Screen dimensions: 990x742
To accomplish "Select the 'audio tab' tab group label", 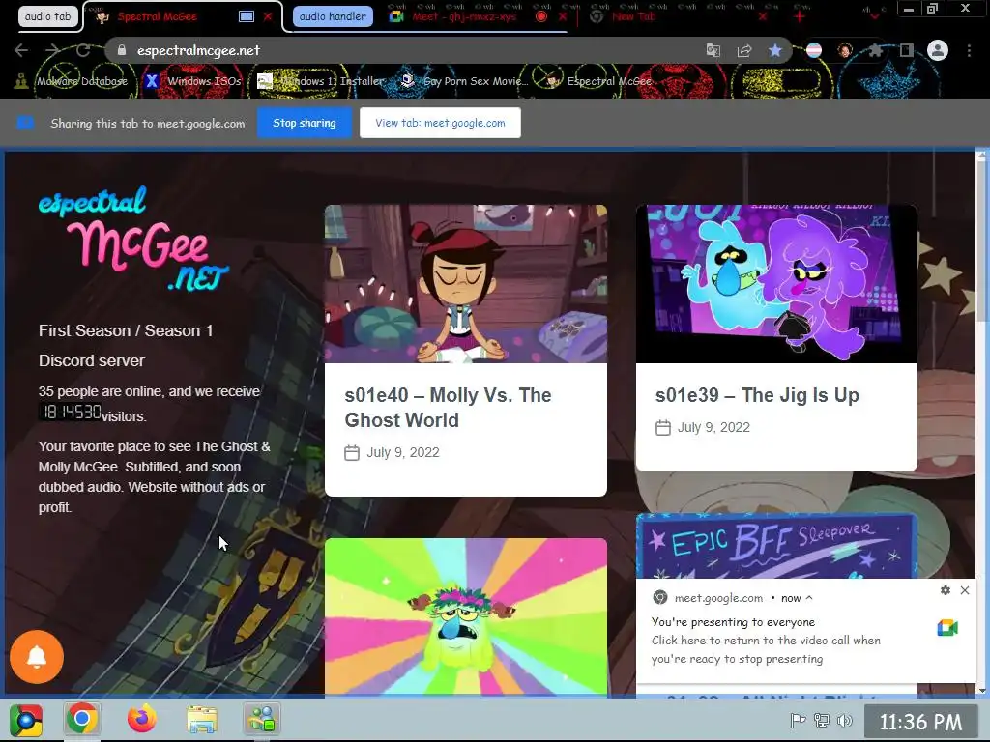I will (48, 16).
